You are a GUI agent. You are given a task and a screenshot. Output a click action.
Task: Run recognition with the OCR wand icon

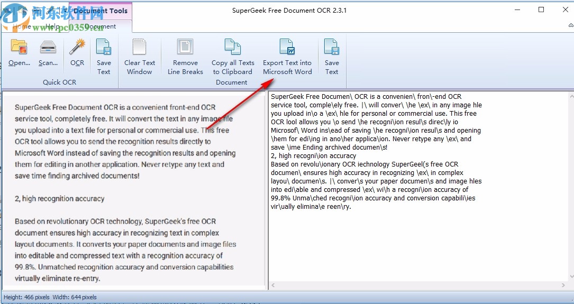click(x=77, y=53)
